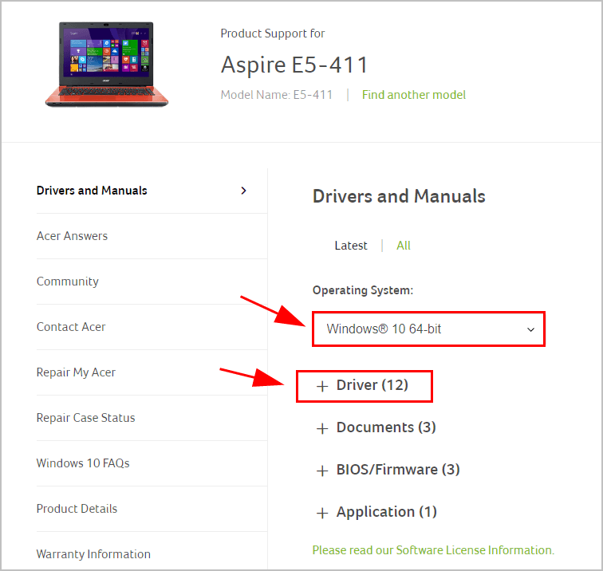
Task: Click the Drivers and Manuals main heading
Action: 399,196
